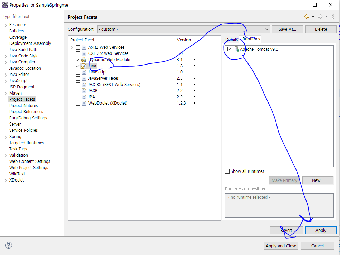The image size is (340, 255).
Task: Expand the Maven tree node
Action: coord(6,94)
